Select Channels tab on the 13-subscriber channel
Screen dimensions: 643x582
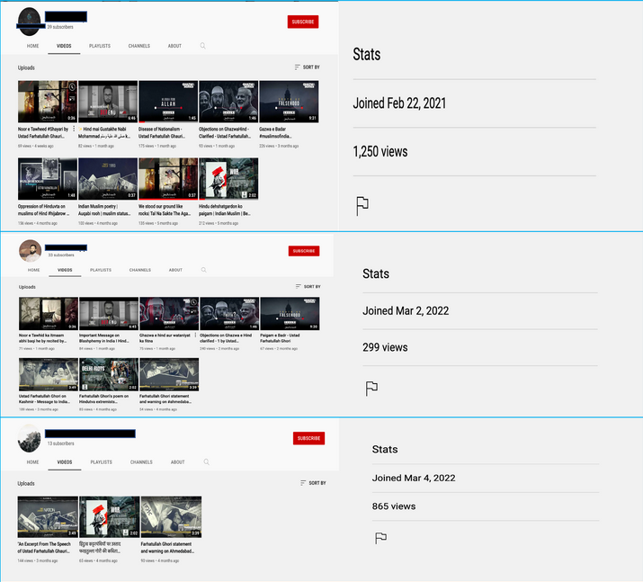click(141, 462)
